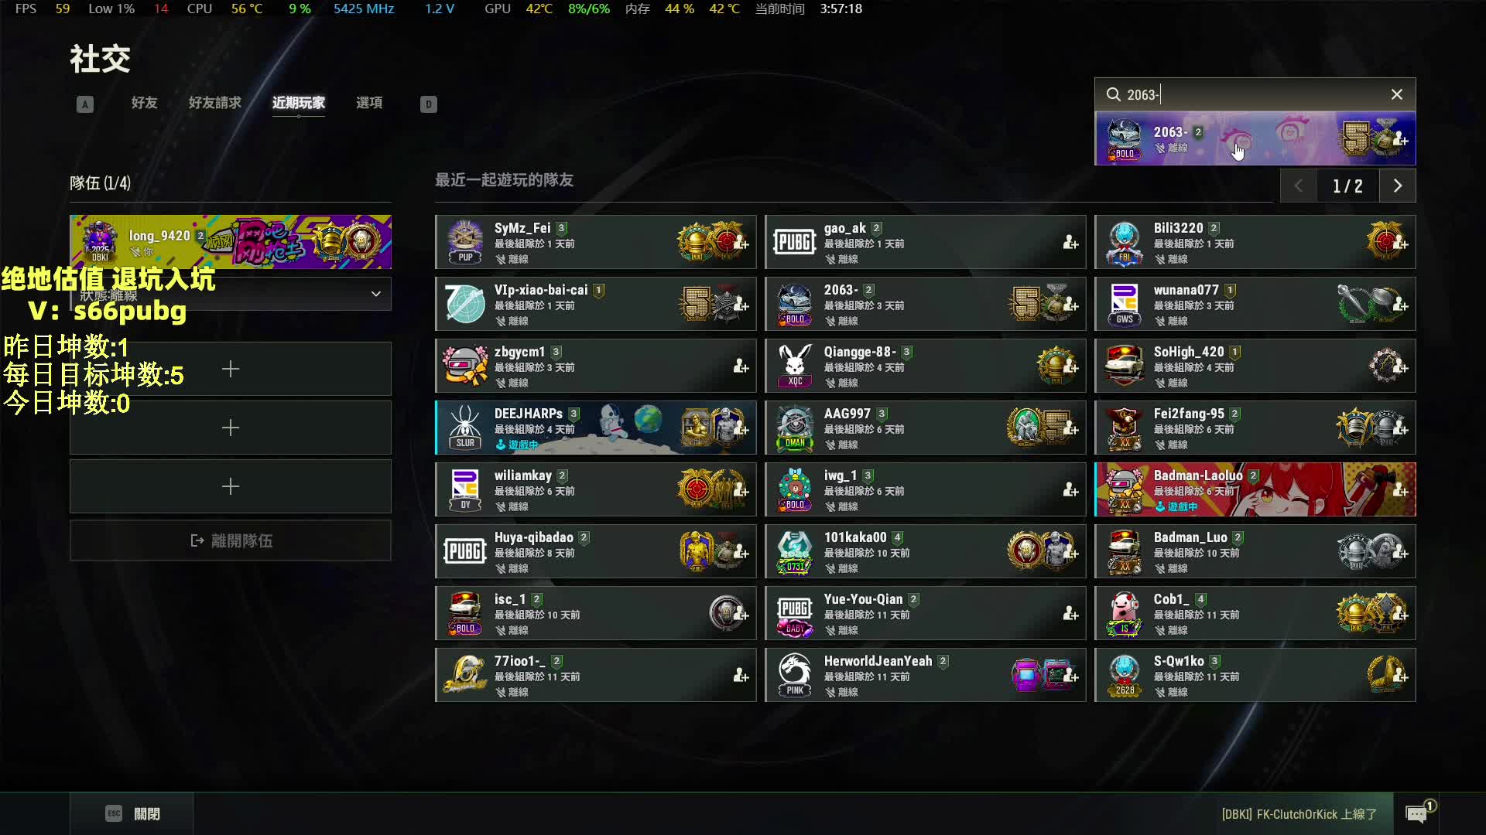This screenshot has height=835, width=1486.
Task: Go to next page of recent players
Action: [1398, 186]
